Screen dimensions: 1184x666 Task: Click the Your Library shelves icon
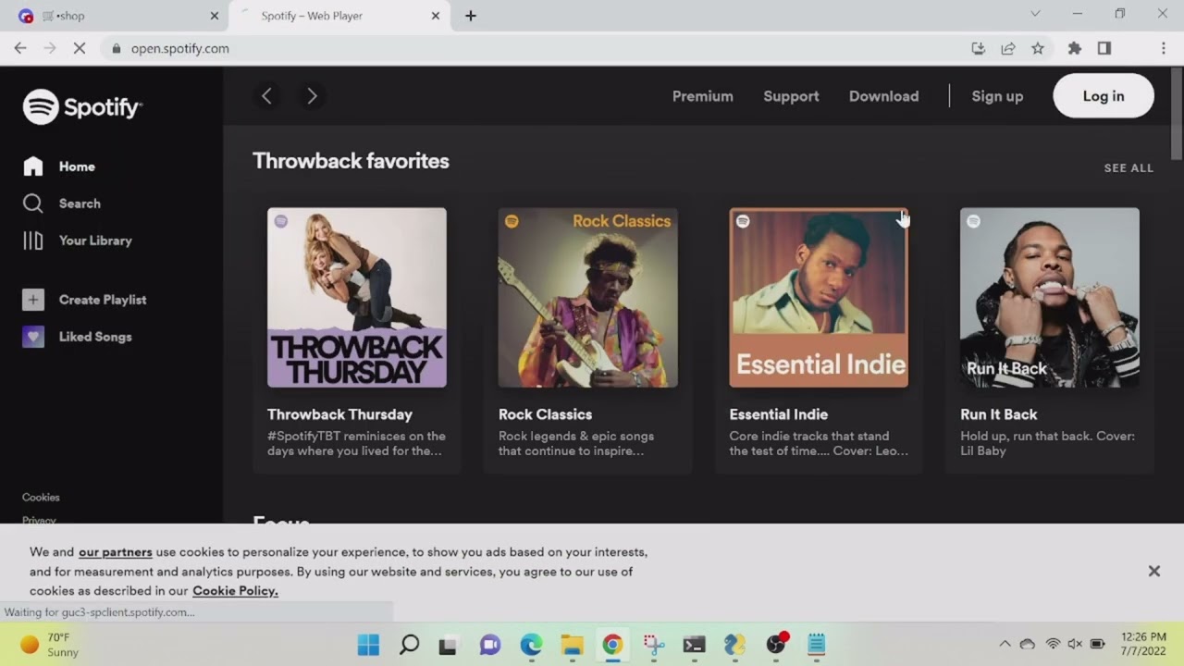pyautogui.click(x=33, y=240)
